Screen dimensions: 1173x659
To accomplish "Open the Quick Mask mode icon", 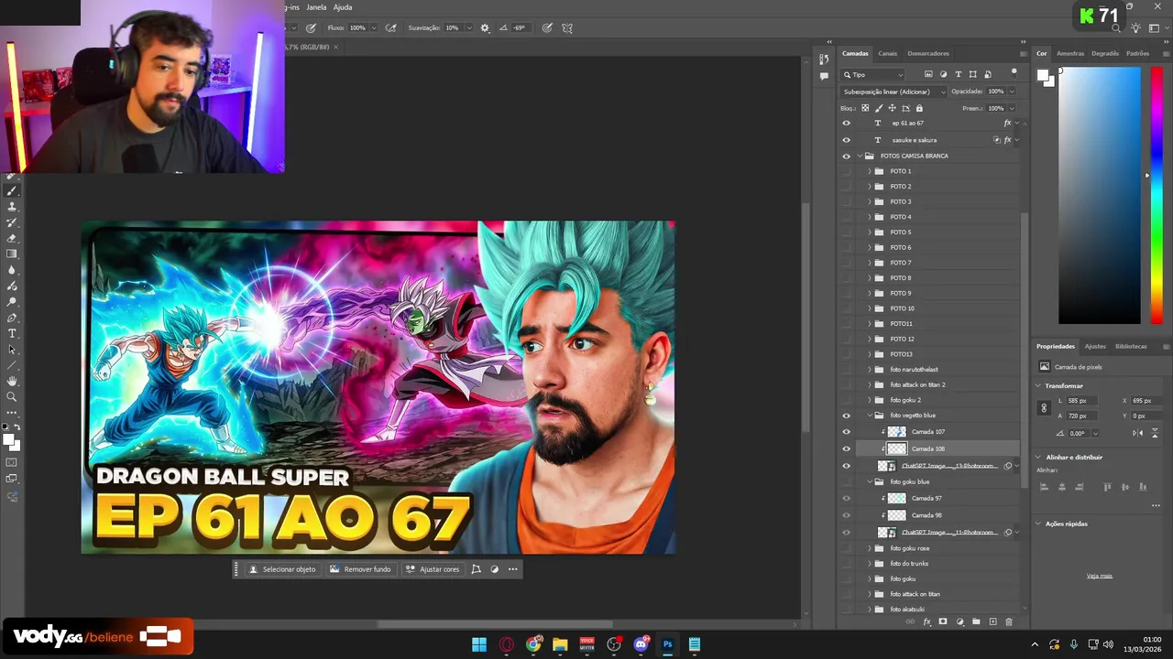I will tap(12, 462).
